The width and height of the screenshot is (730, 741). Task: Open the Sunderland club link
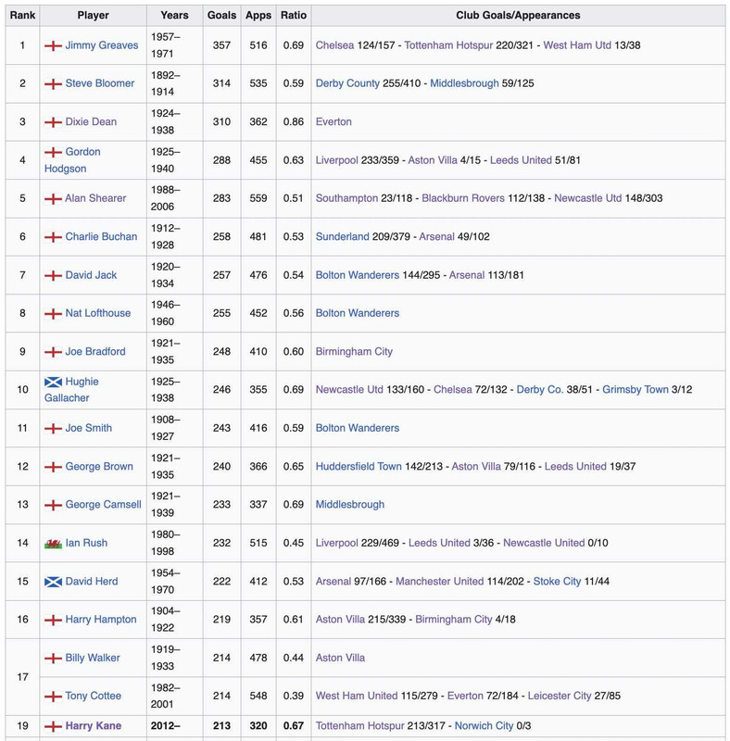tap(343, 237)
